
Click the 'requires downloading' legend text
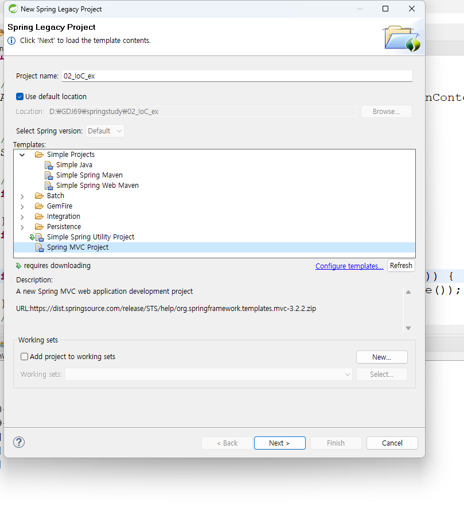(57, 266)
